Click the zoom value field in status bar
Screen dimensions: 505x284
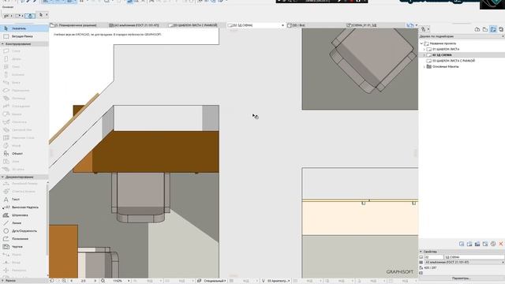coord(118,281)
